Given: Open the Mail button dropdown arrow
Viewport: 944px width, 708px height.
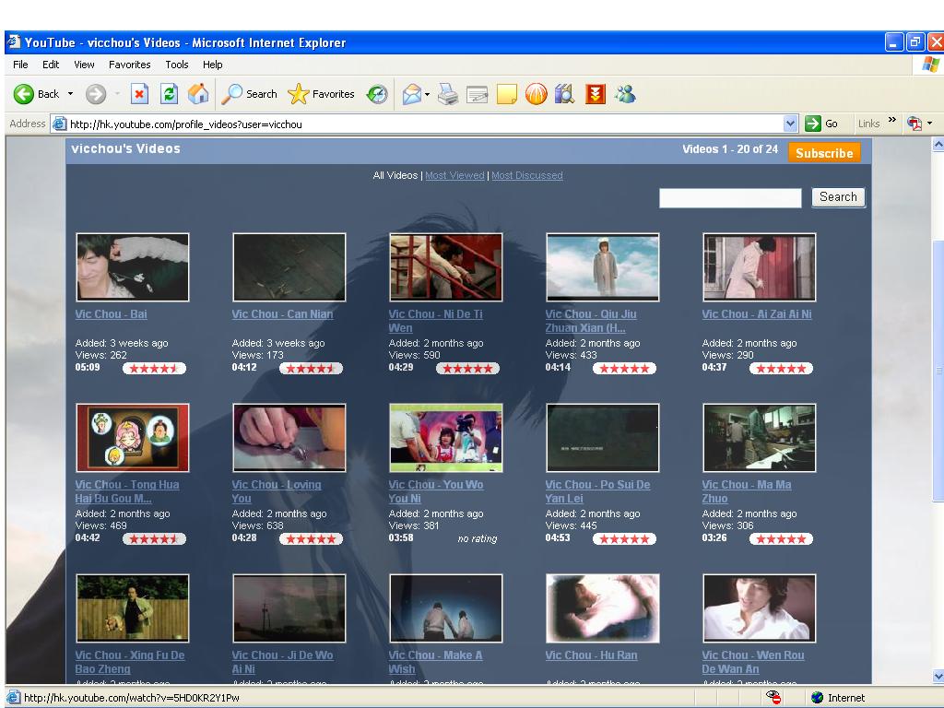Looking at the screenshot, I should click(x=427, y=95).
